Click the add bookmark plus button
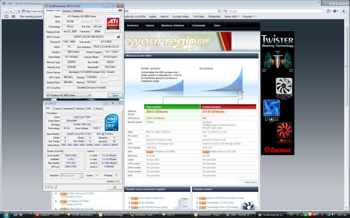 (18, 11)
